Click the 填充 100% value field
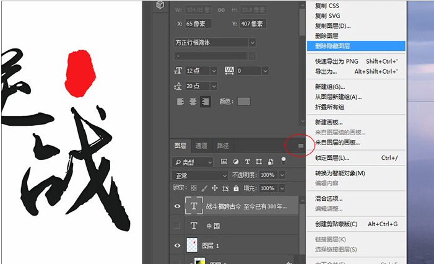434x264 pixels. point(269,188)
